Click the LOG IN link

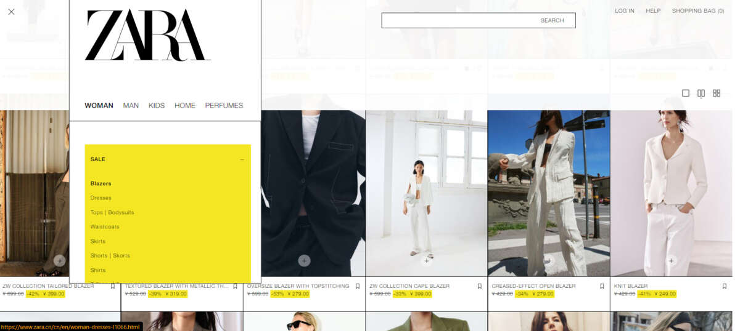point(624,11)
